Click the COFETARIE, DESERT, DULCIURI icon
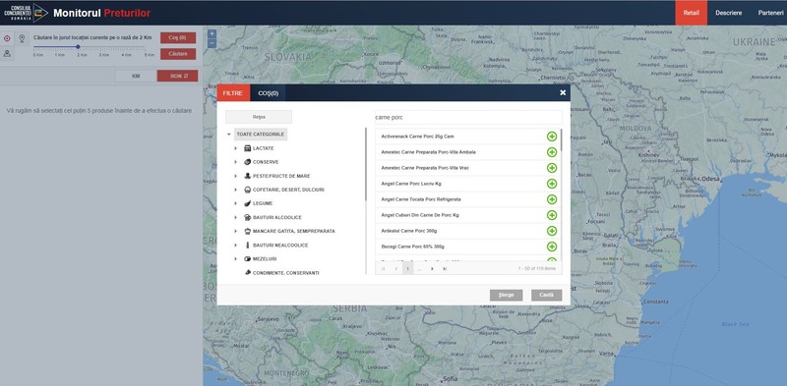The height and width of the screenshot is (386, 787). 247,190
